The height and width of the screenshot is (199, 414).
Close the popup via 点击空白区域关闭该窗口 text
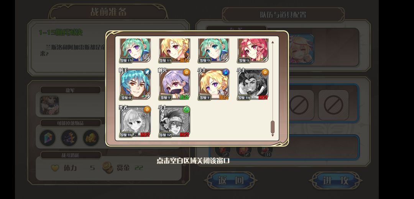[193, 160]
